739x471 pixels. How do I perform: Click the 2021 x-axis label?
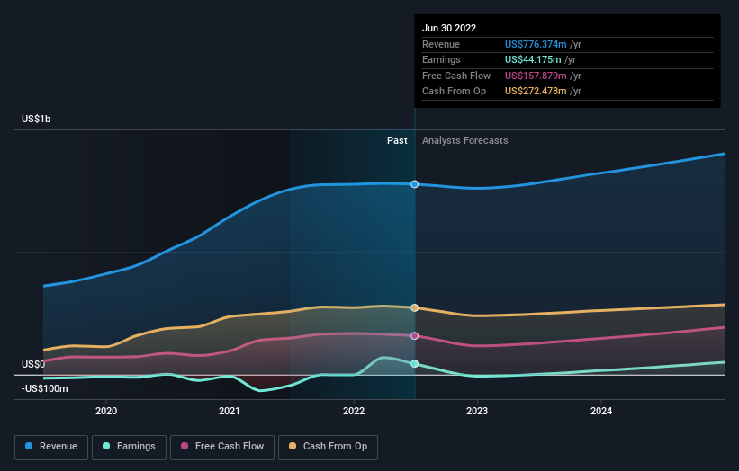coord(229,411)
